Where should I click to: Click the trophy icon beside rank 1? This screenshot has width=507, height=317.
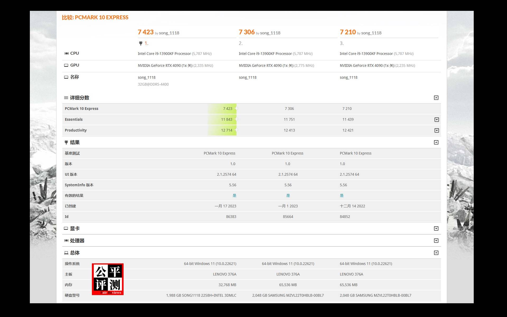tap(140, 43)
